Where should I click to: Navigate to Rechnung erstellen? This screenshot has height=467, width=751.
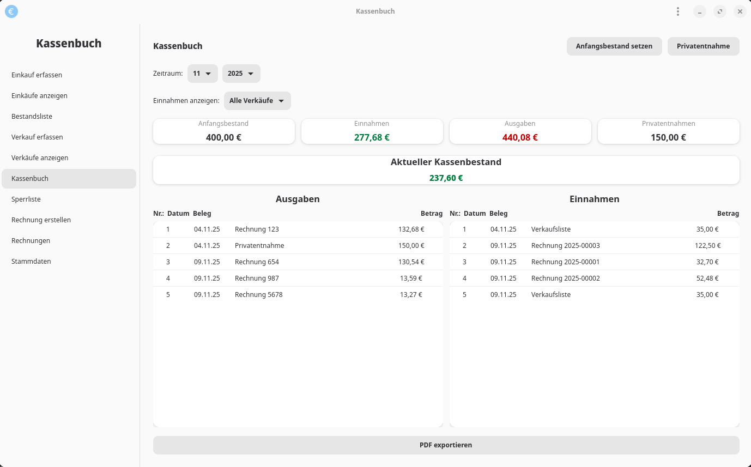click(x=41, y=220)
